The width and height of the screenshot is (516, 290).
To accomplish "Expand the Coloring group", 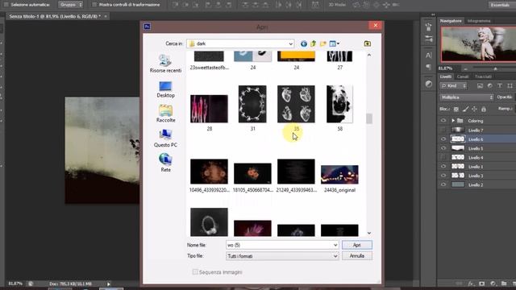I will coord(453,121).
